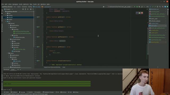
Task: Expand the docker folder
Action: pos(6,17)
